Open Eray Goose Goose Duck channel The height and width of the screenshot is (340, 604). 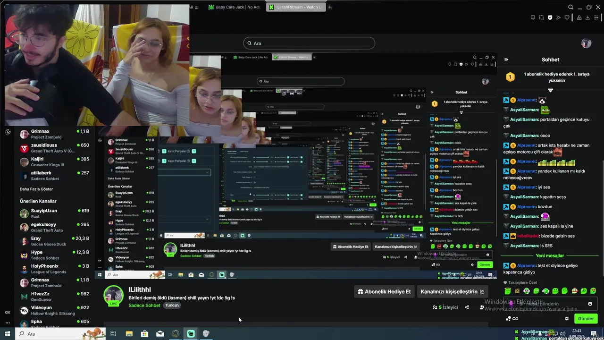point(54,241)
